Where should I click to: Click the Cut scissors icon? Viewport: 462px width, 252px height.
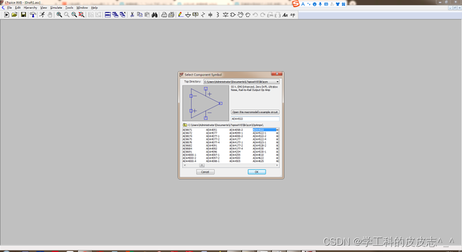(x=132, y=15)
